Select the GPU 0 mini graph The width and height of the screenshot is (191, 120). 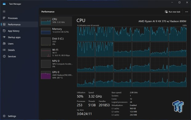pyautogui.click(x=46, y=75)
